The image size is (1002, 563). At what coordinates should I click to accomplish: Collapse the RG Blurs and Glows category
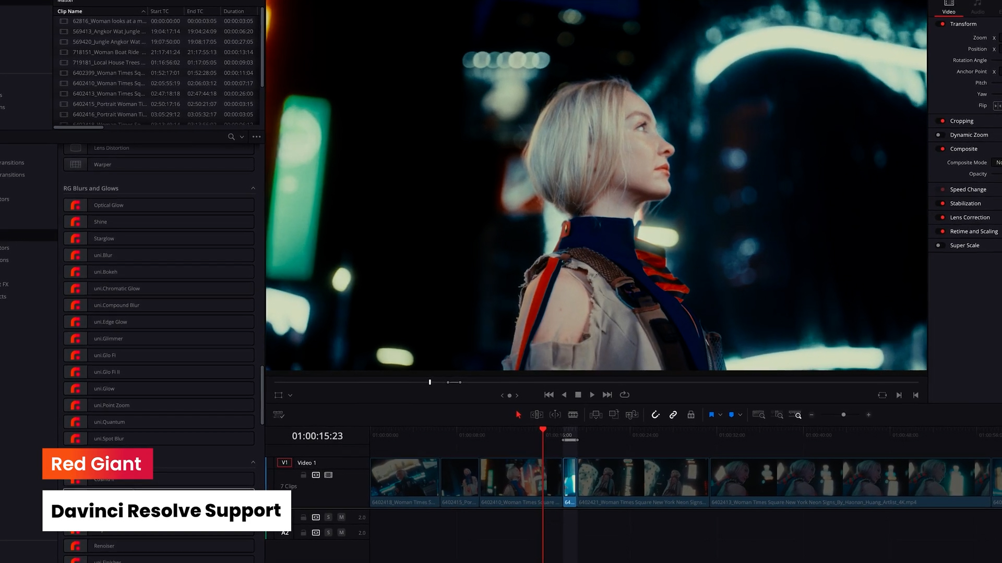tap(253, 188)
